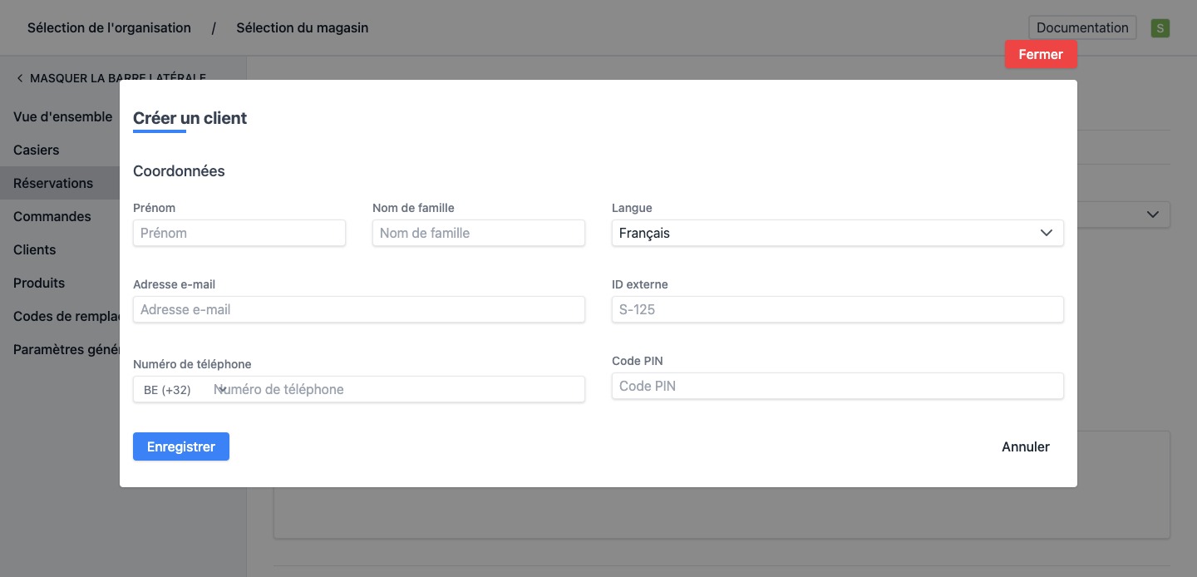Go to Vue d'ensemble in sidebar
Viewport: 1197px width, 577px height.
pos(62,116)
